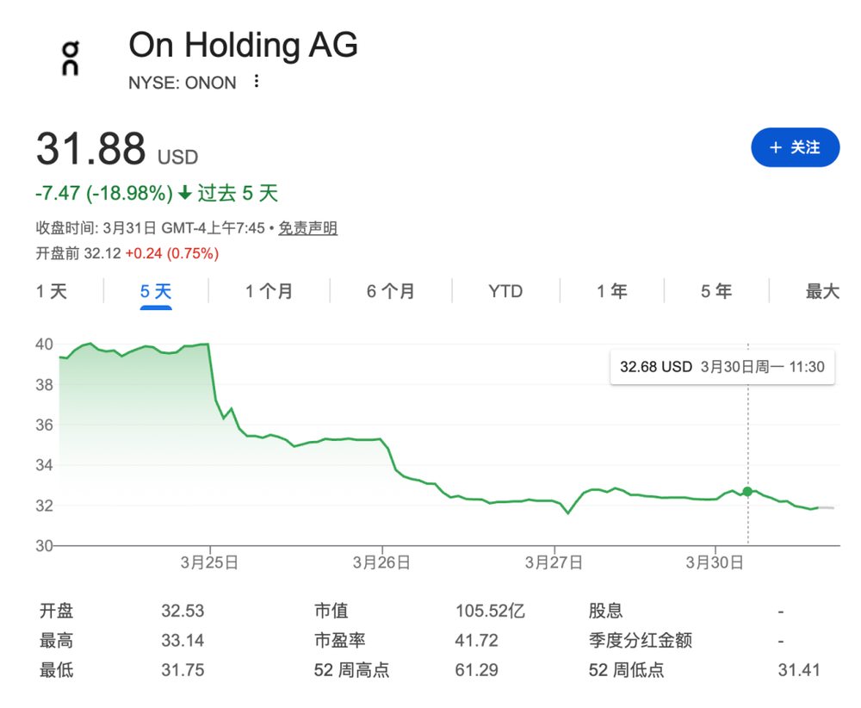Click the 市值 market cap value
The height and width of the screenshot is (708, 861).
[x=490, y=612]
